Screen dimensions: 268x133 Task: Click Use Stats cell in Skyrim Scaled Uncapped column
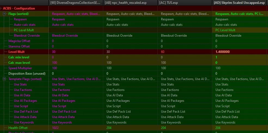coord(222,84)
